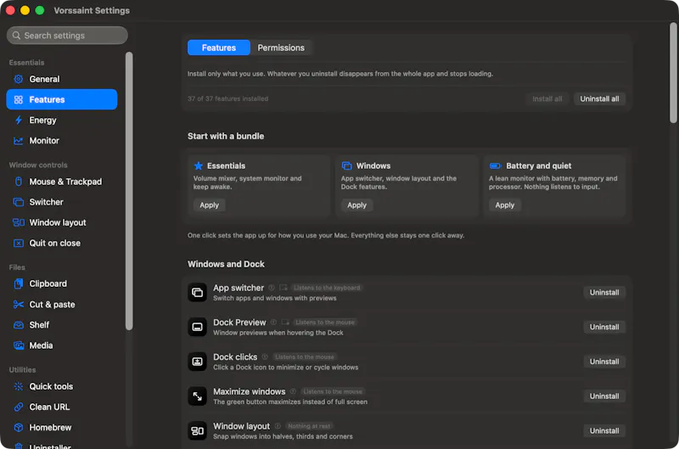Click the Mouse & Trackpad mouse icon
Viewport: 679px width, 449px height.
point(18,182)
